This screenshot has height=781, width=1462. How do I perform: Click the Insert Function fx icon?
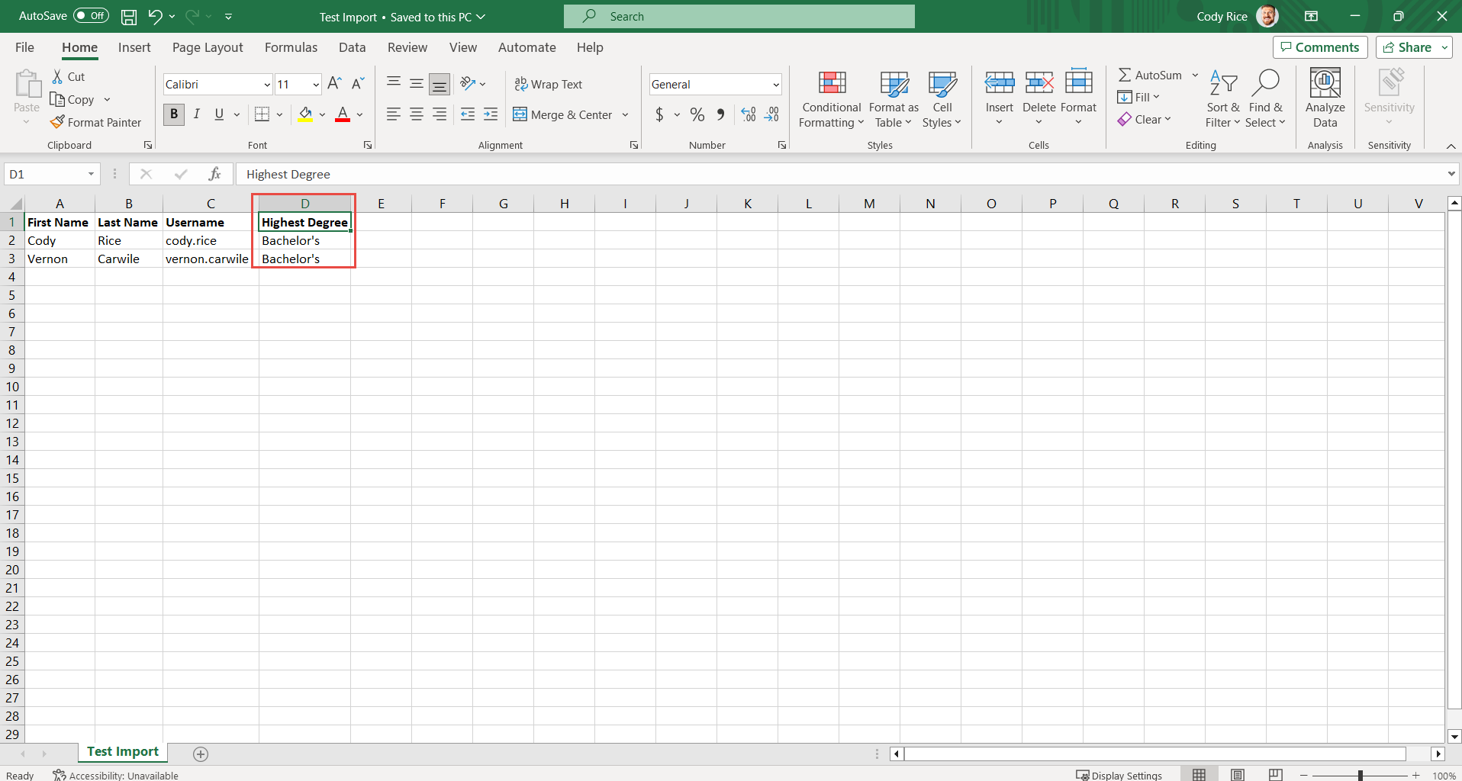pyautogui.click(x=215, y=174)
